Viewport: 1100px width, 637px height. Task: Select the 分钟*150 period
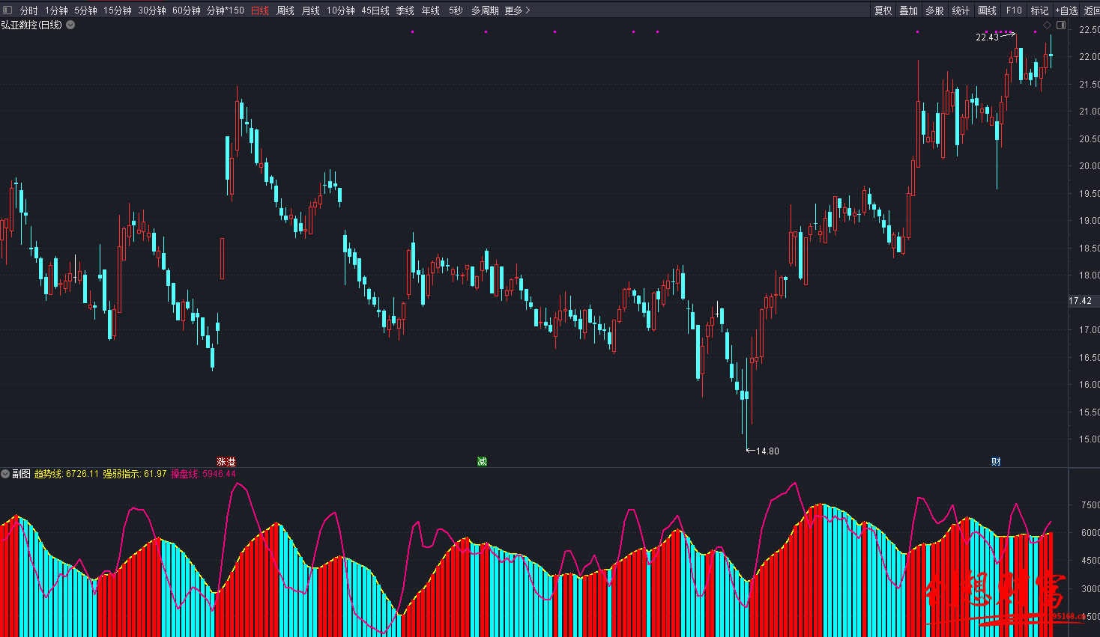[x=226, y=10]
